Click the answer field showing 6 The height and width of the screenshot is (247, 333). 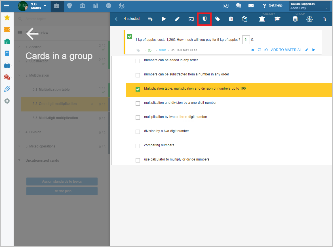coord(246,40)
